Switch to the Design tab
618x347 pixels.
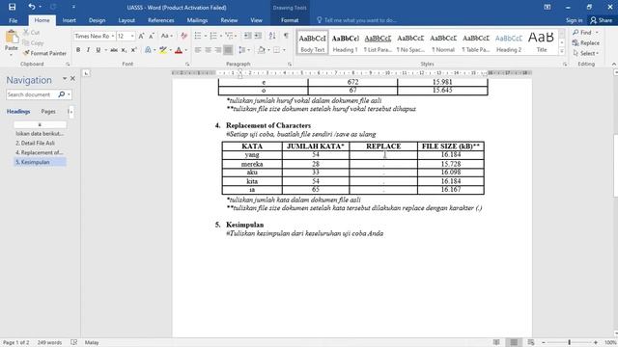(x=97, y=20)
